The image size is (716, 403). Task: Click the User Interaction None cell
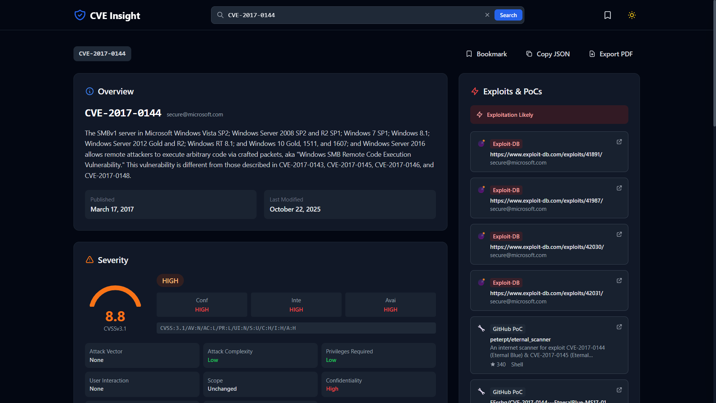tap(142, 384)
